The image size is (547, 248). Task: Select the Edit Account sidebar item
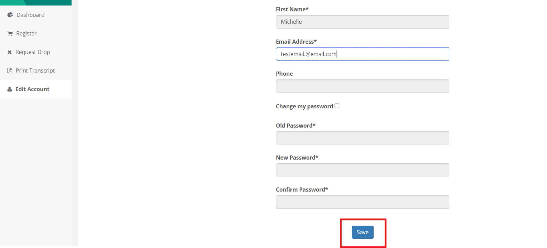(32, 89)
